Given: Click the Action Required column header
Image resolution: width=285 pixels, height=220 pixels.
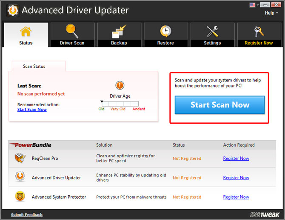Looking at the screenshot, I should tap(239, 145).
